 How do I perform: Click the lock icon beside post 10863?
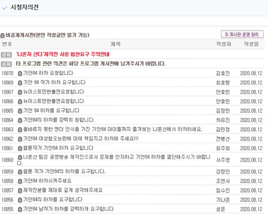pyautogui.click(x=20, y=129)
